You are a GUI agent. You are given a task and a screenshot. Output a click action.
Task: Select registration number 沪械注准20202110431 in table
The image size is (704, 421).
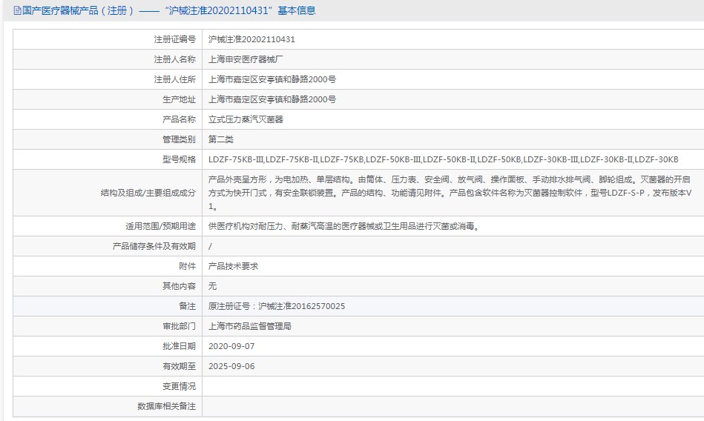tap(251, 39)
